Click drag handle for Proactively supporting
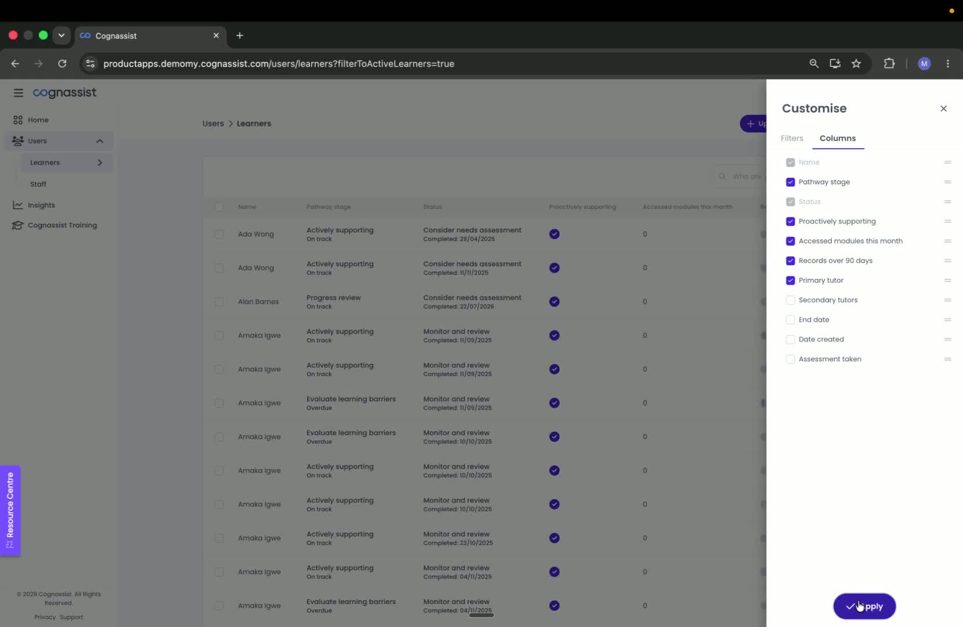Image resolution: width=963 pixels, height=627 pixels. click(947, 222)
